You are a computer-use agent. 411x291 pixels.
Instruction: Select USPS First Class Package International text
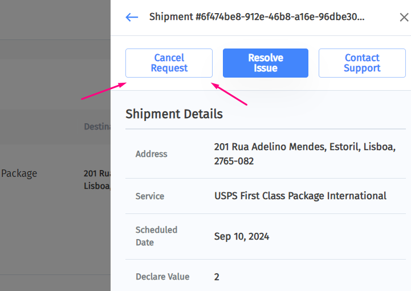tap(300, 196)
